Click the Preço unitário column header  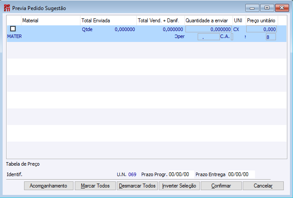point(262,21)
